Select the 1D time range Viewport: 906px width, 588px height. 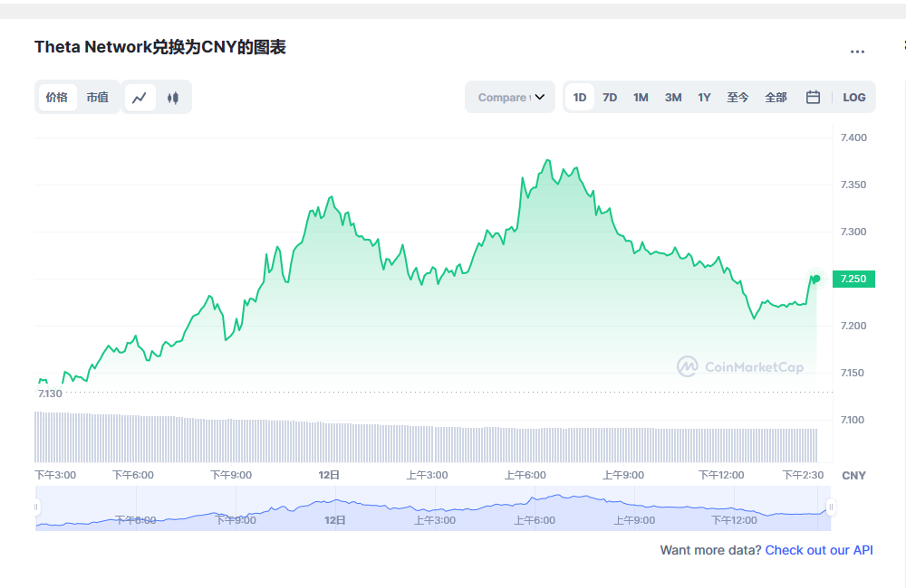pos(580,98)
